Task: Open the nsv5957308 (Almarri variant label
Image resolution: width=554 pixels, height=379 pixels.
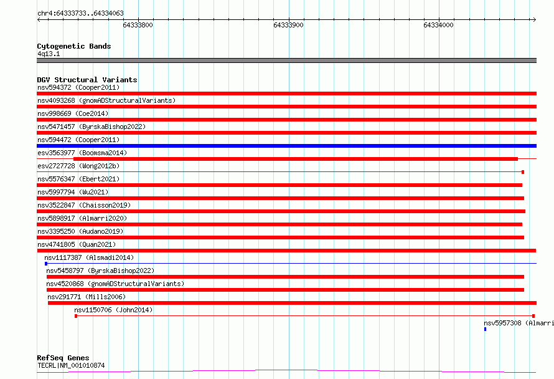Action: pos(519,323)
